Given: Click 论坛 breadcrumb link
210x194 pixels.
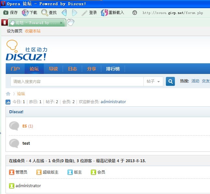Looking at the screenshot, I should (x=21, y=94).
